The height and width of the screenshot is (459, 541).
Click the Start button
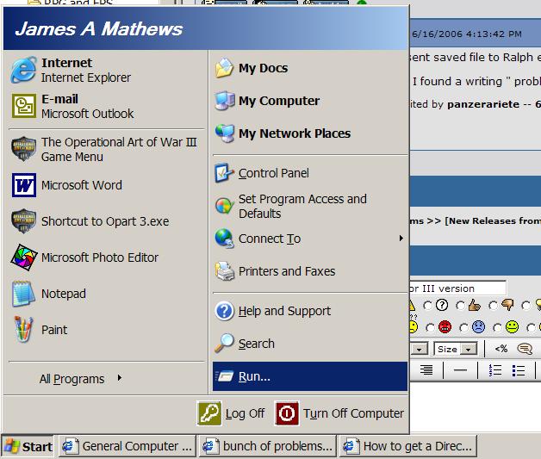click(28, 446)
